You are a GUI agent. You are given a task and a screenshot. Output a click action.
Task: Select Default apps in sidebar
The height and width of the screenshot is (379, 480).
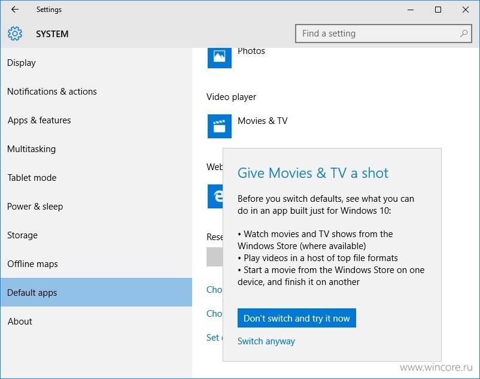(96, 292)
